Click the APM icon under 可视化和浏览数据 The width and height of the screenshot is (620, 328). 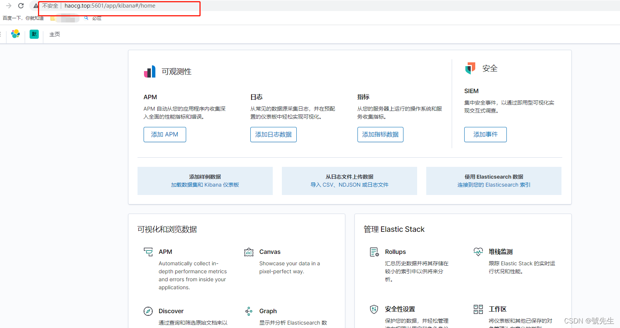148,252
